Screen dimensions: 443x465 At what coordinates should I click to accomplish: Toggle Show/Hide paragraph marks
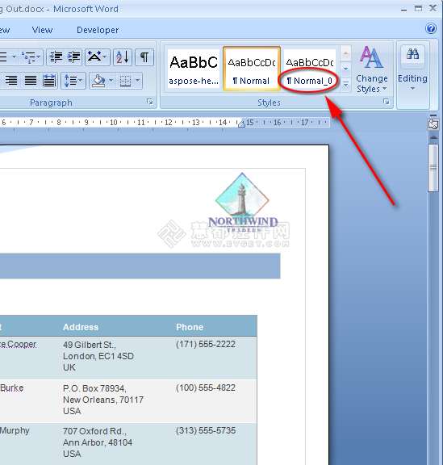[x=144, y=57]
